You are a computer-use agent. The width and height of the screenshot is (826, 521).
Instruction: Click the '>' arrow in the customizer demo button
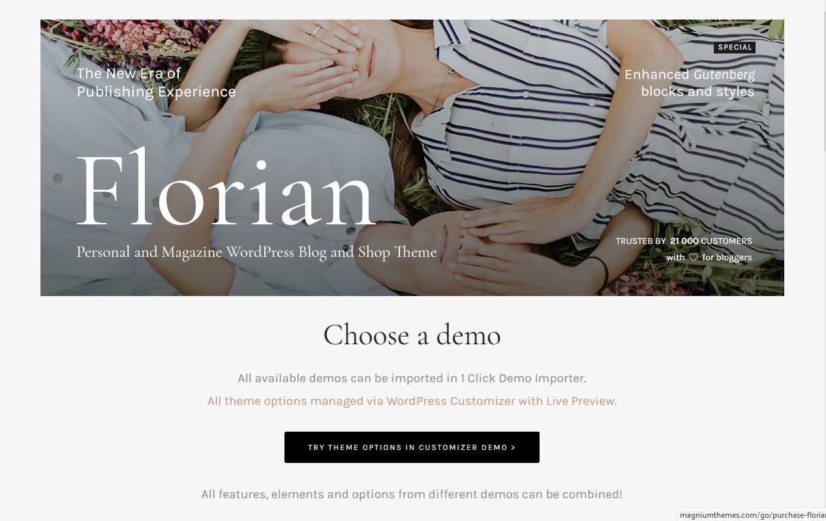pyautogui.click(x=513, y=447)
